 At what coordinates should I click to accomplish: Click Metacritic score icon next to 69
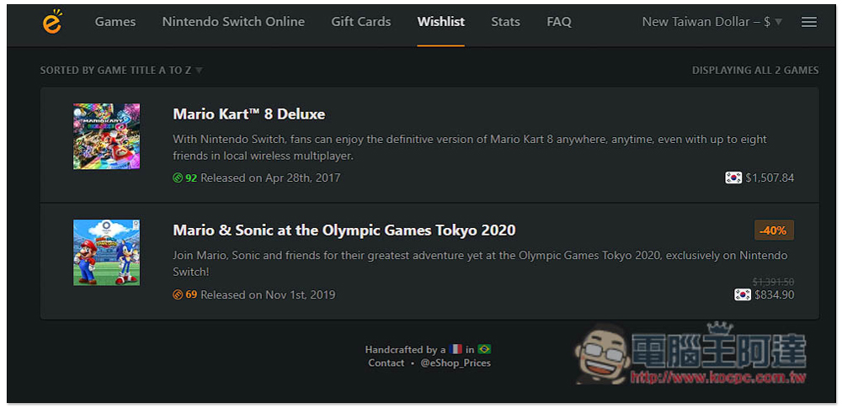[x=178, y=294]
